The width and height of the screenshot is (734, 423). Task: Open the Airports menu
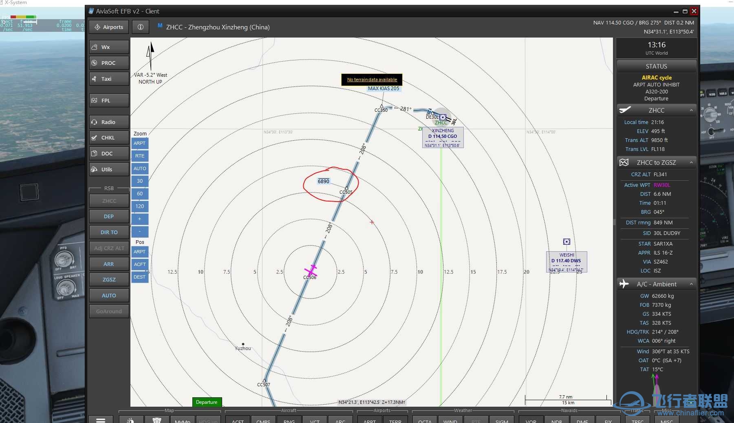point(109,27)
